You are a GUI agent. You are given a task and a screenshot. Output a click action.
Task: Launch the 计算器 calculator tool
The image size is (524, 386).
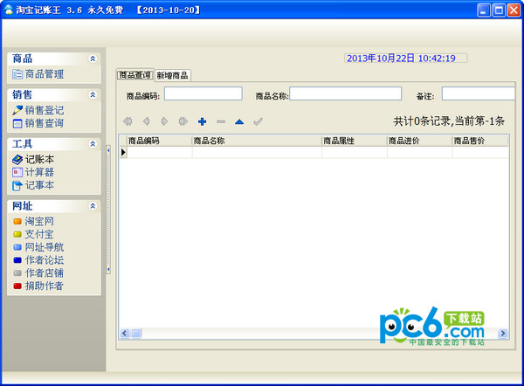(x=38, y=172)
